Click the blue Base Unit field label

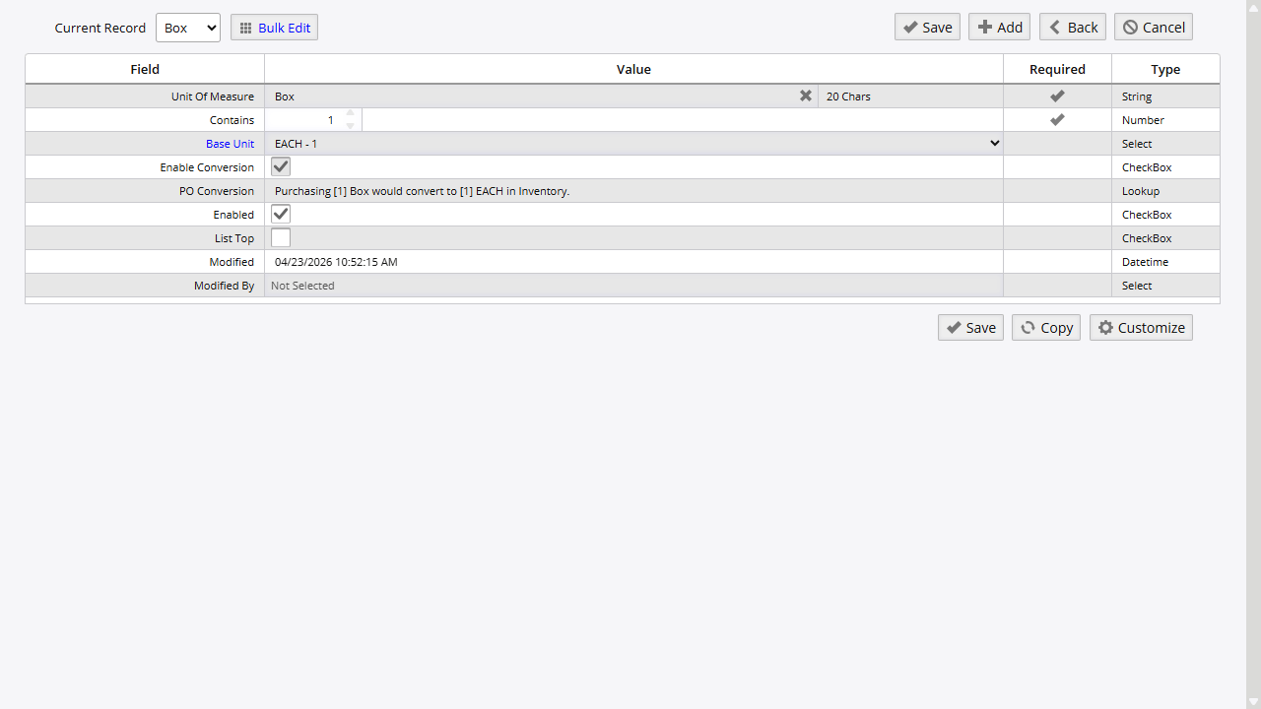point(230,143)
